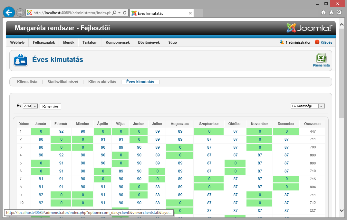Switch to the Statisztikai nézet tab
347x220 pixels.
pyautogui.click(x=63, y=82)
